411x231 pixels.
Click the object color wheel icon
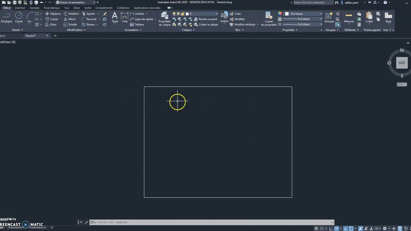tap(280, 14)
